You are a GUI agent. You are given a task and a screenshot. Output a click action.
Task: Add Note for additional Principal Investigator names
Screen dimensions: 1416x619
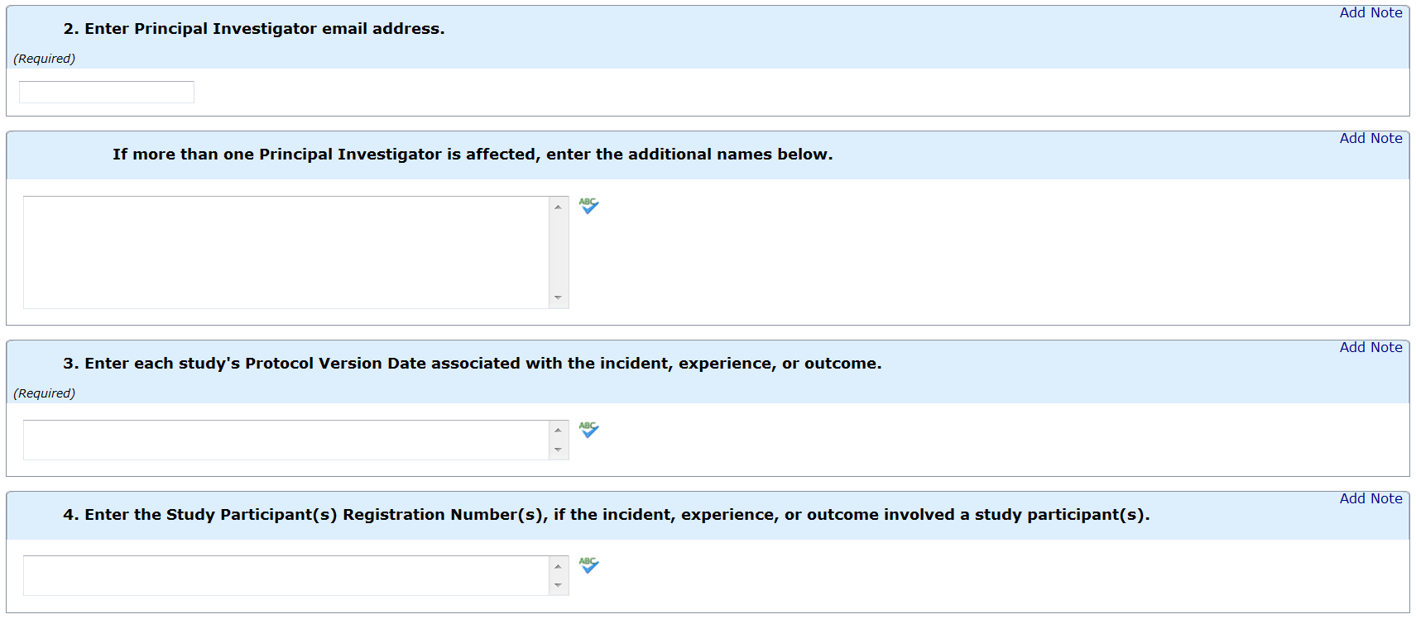1370,139
